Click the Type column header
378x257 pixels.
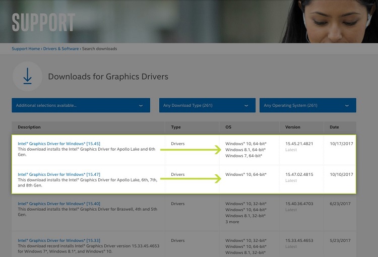pos(176,127)
